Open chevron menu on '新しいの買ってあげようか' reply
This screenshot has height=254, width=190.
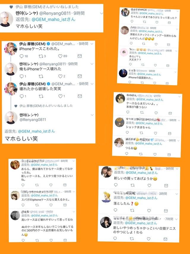coord(177,169)
